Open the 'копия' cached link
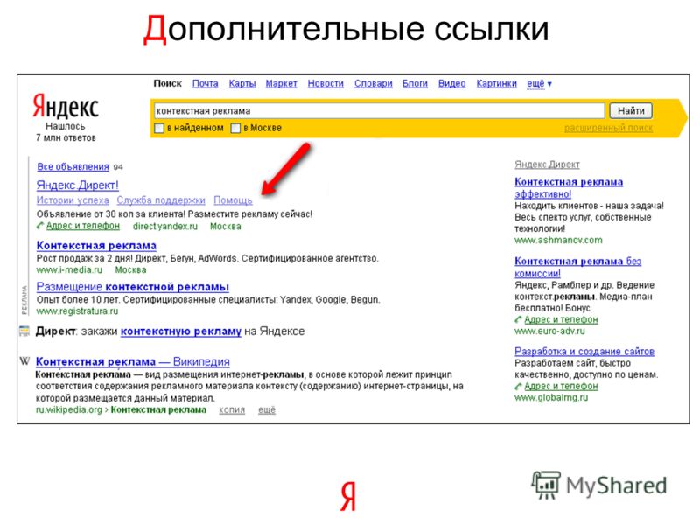The height and width of the screenshot is (525, 700). [232, 409]
